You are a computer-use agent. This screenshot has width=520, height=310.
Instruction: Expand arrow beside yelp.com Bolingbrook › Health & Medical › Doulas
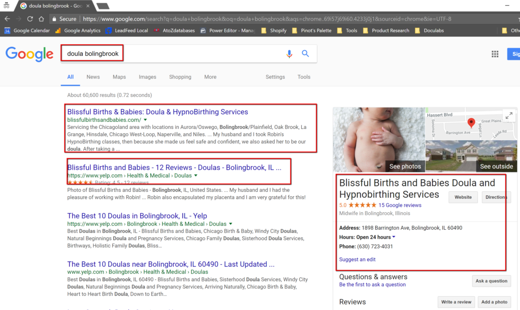[231, 224]
